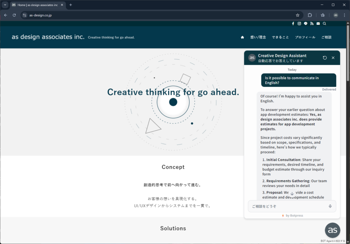350x244 pixels.
Task: Restart conversation with chat refresh icon
Action: [325, 58]
